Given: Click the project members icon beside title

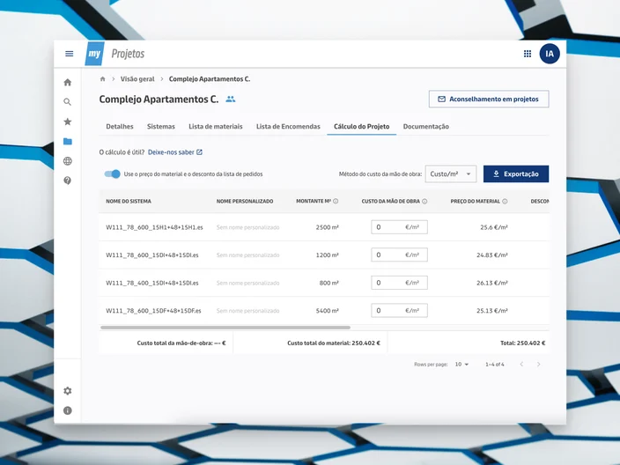Looking at the screenshot, I should (x=231, y=100).
